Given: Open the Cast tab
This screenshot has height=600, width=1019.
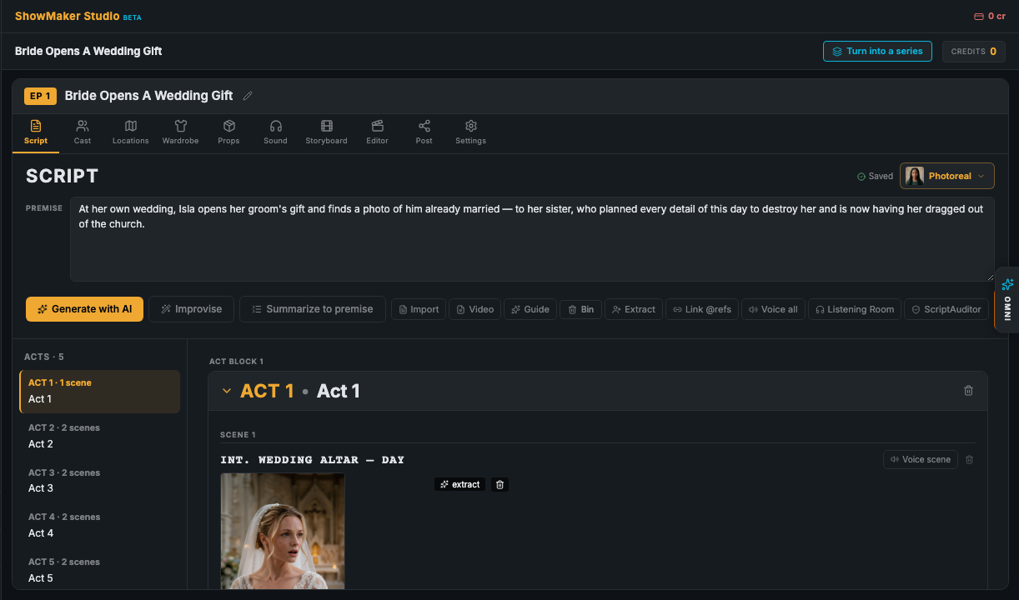Looking at the screenshot, I should [x=83, y=132].
